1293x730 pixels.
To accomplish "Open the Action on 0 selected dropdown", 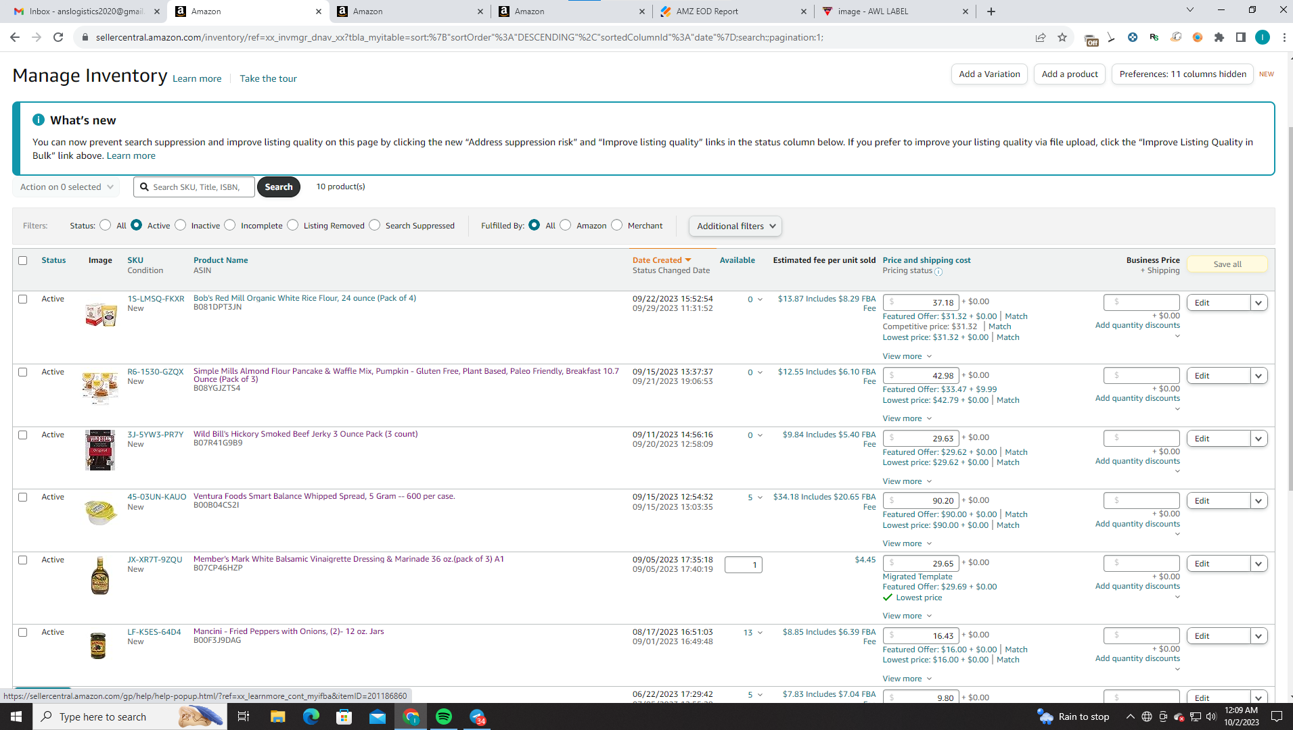I will (x=66, y=187).
